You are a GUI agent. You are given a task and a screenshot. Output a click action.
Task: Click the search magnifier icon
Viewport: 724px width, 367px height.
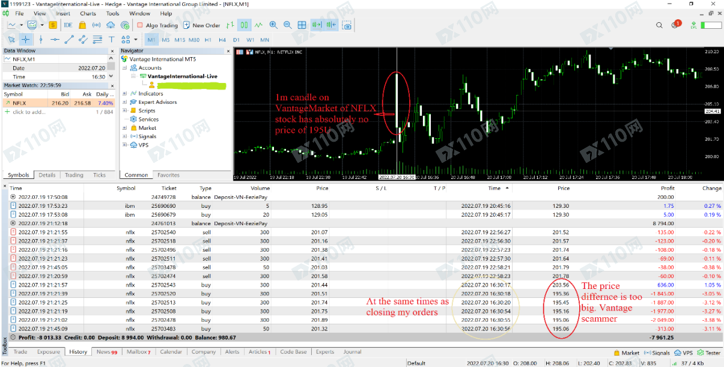point(660,25)
